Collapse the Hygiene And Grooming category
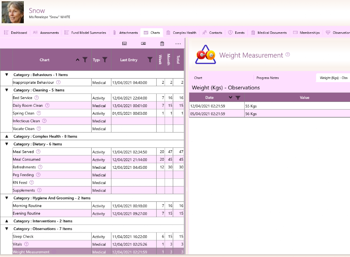Image resolution: width=350 pixels, height=257 pixels. click(7, 198)
